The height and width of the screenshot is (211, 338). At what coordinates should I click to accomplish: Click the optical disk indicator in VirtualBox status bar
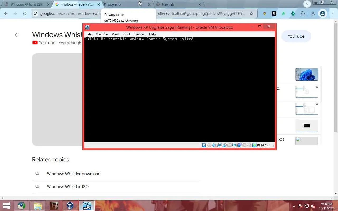[x=209, y=145]
